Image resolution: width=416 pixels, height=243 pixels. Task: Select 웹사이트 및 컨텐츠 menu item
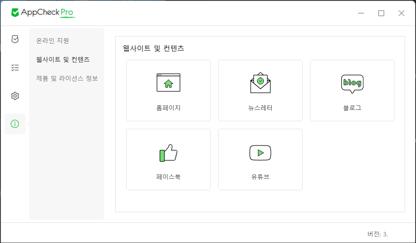[63, 59]
